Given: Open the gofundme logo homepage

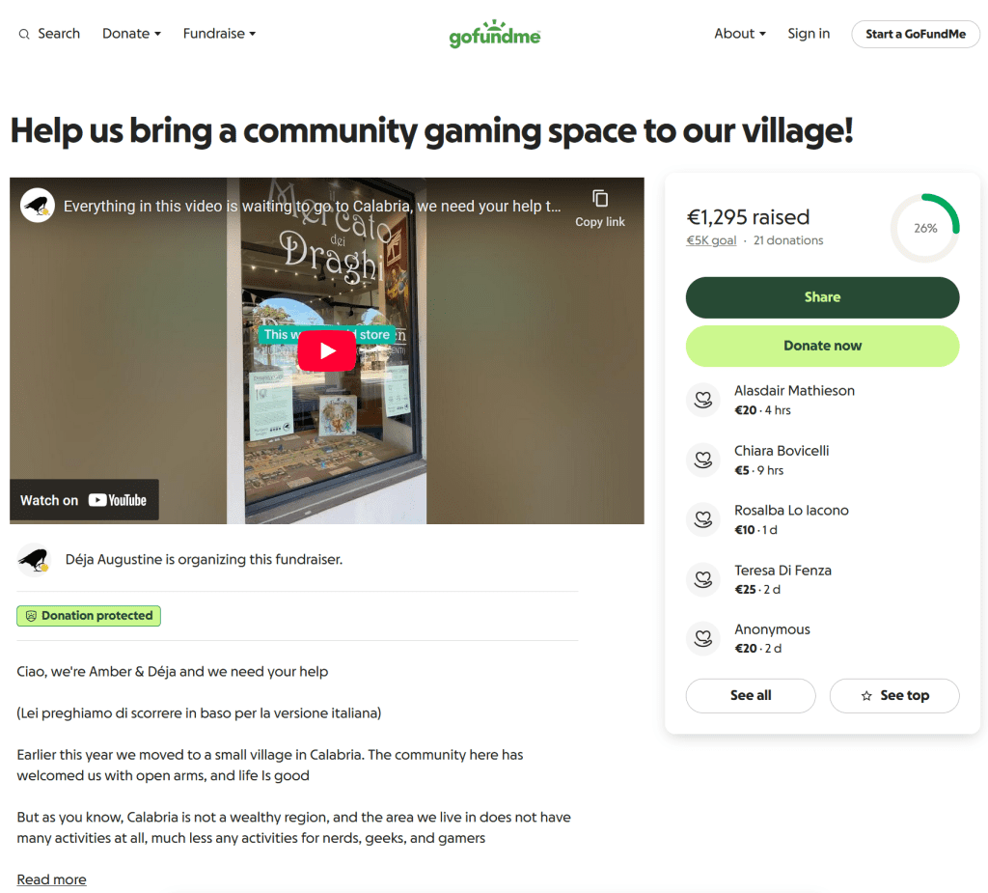Looking at the screenshot, I should click(495, 34).
